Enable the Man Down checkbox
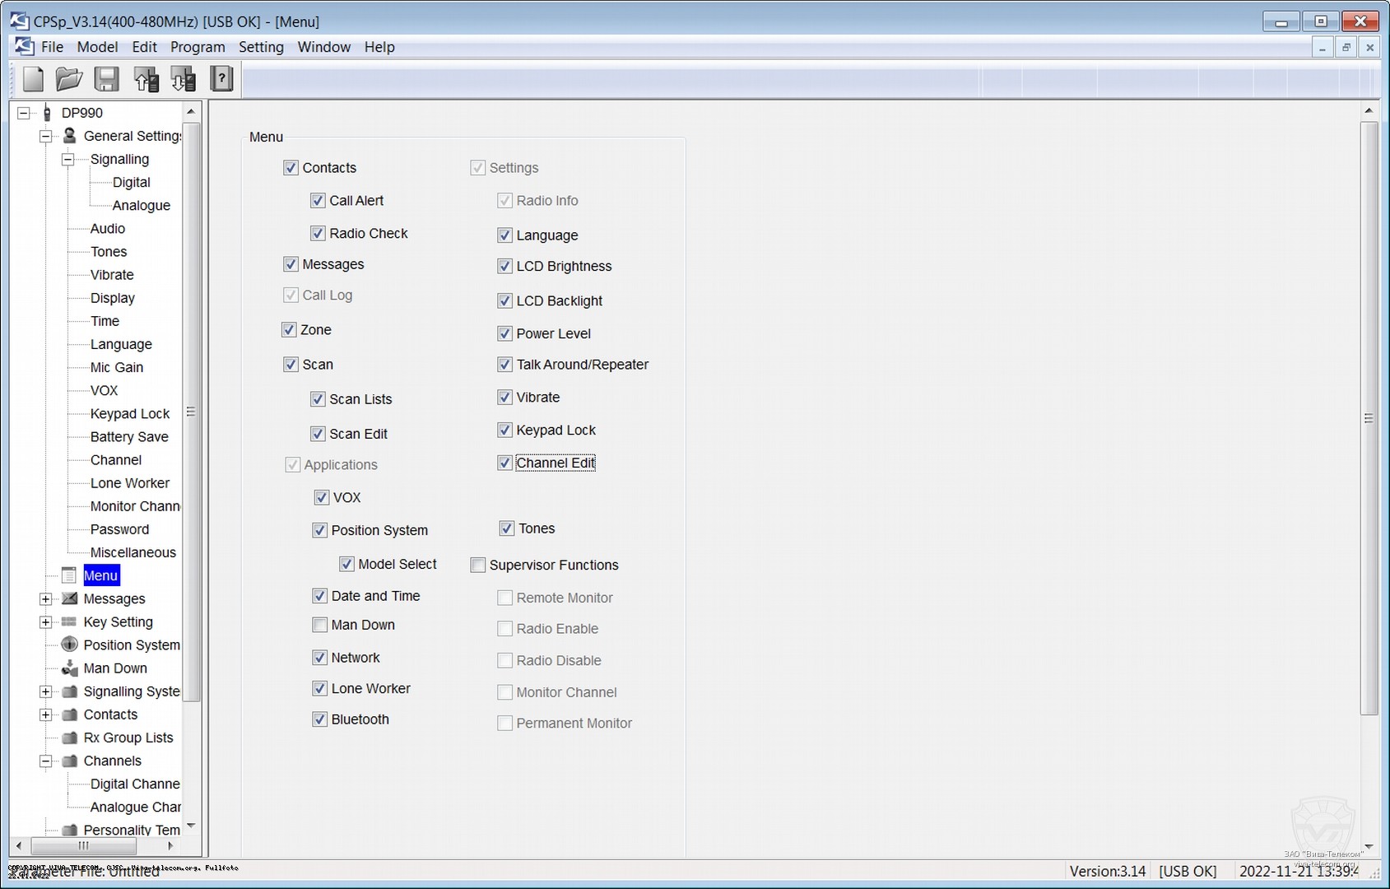 [x=320, y=626]
